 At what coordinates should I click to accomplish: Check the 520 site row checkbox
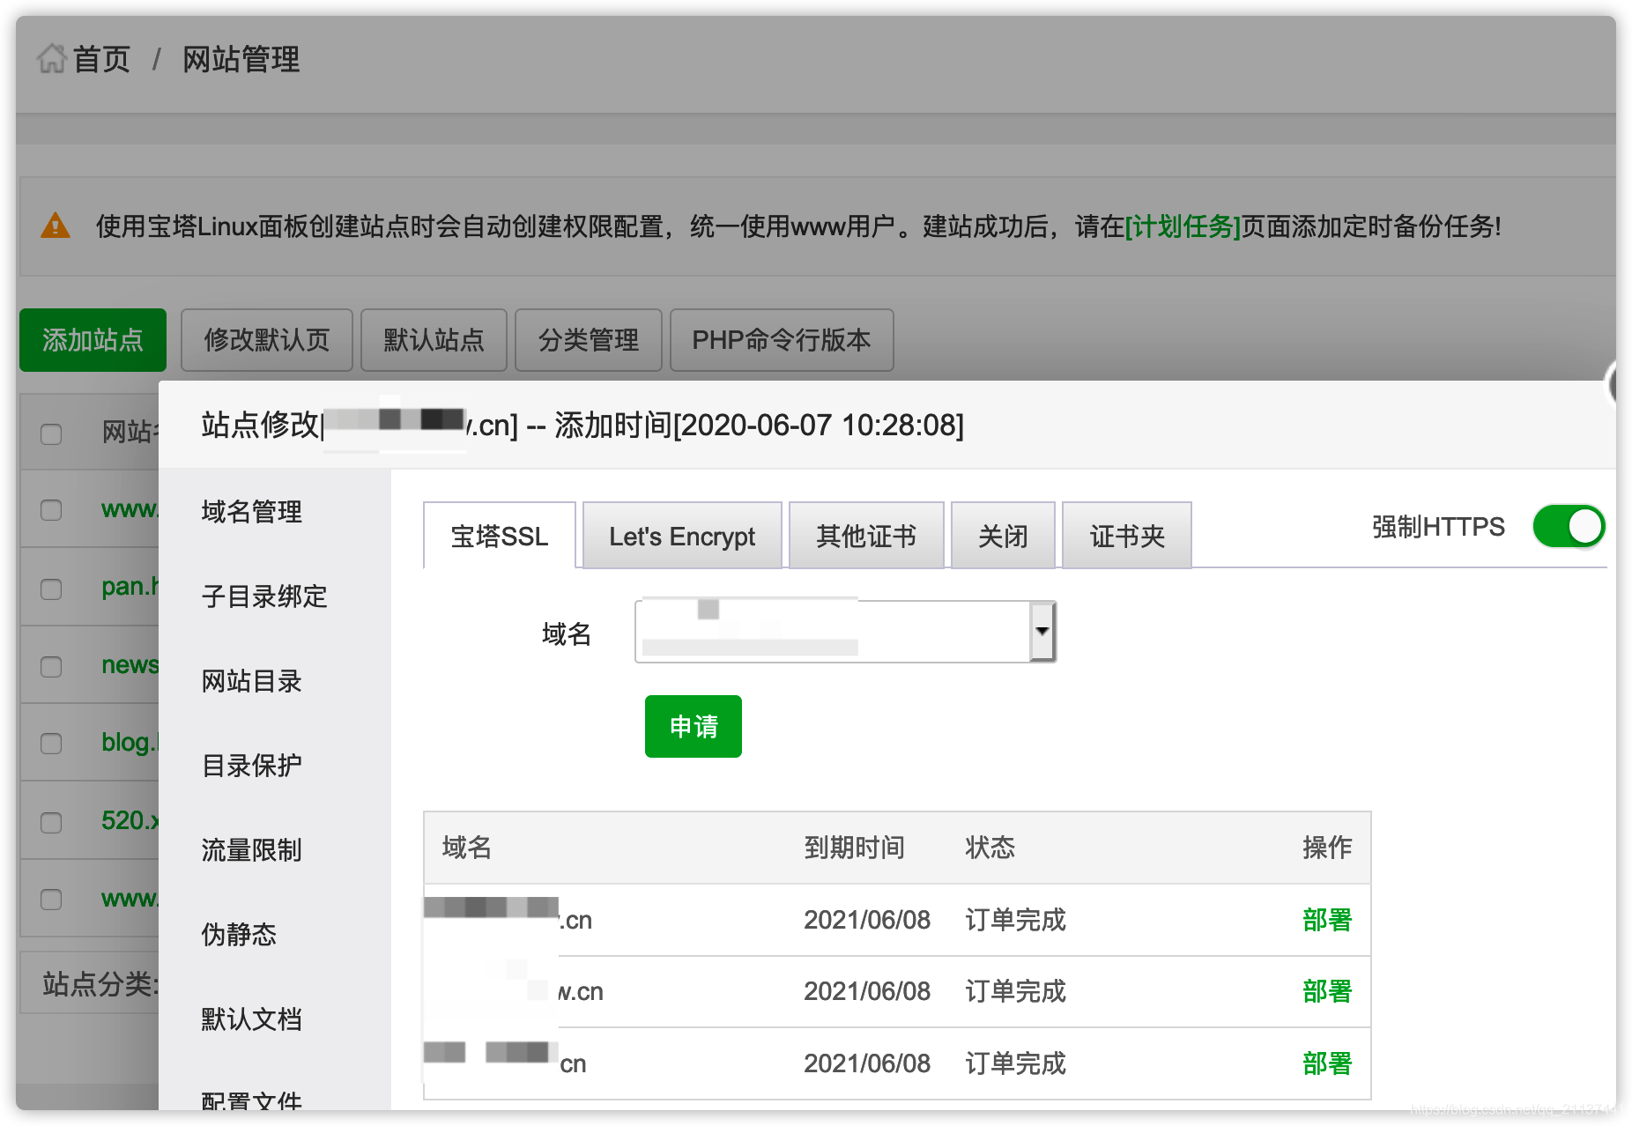(51, 822)
